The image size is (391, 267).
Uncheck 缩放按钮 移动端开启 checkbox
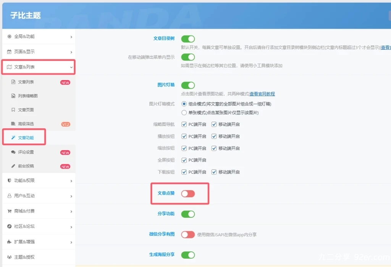point(214,148)
